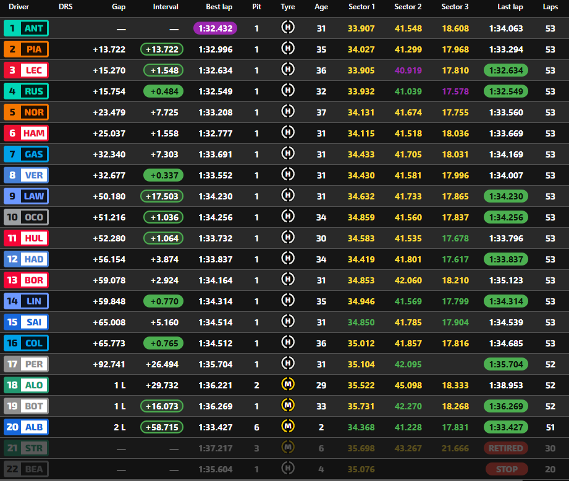Click the hard tyre icon in BOR's row
Screen dimensions: 569x481
pos(288,279)
